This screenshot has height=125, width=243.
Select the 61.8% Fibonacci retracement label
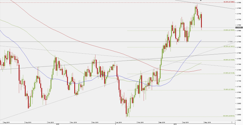[x=229, y=73]
